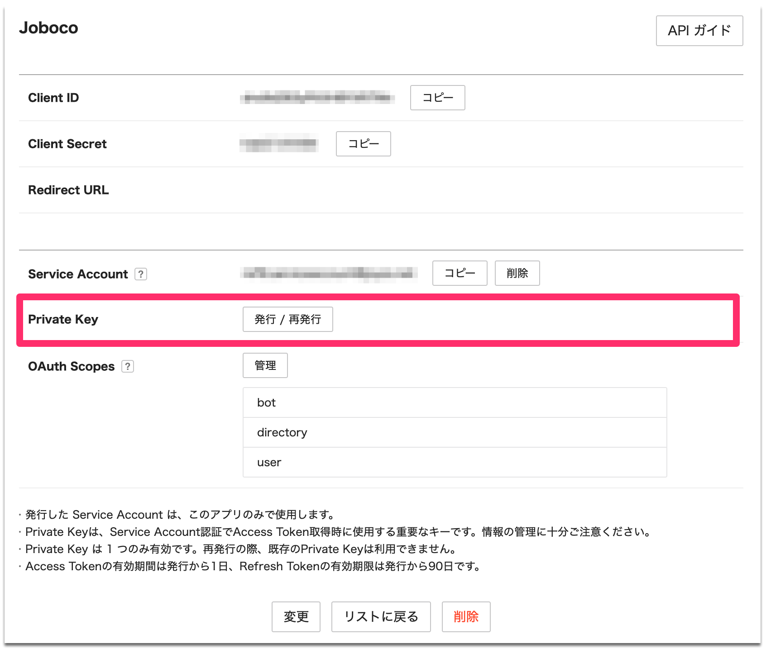The width and height of the screenshot is (766, 653).
Task: Open the OAuth Scopes management dialog
Action: (x=265, y=365)
